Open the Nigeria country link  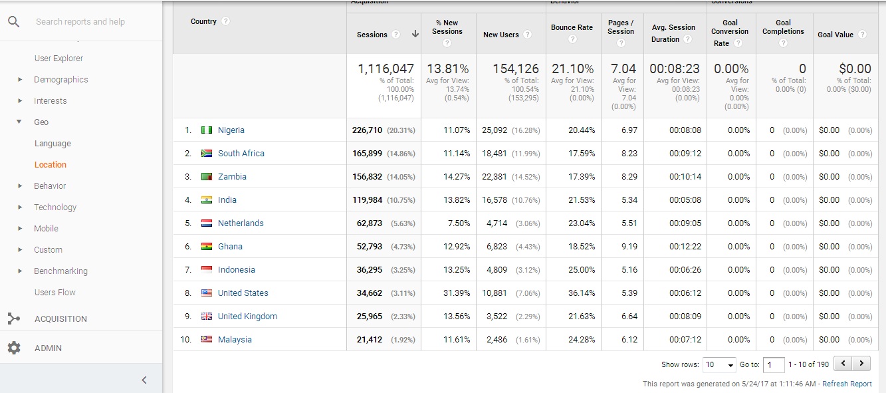pos(231,130)
